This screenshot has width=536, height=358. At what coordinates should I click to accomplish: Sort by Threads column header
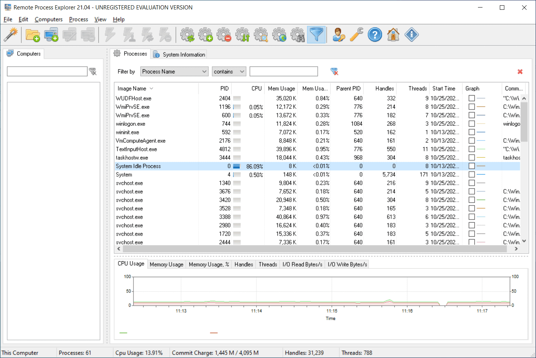(x=413, y=88)
